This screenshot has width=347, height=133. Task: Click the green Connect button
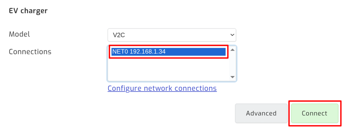click(314, 113)
